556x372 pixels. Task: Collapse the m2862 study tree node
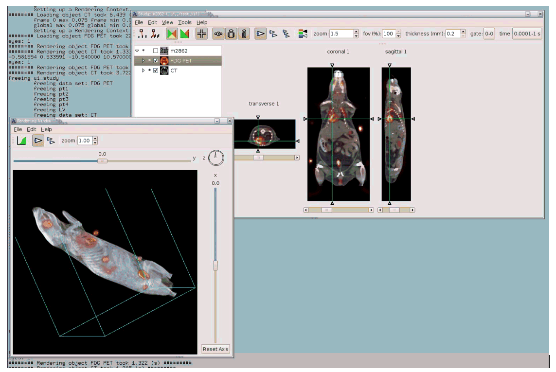(x=137, y=51)
